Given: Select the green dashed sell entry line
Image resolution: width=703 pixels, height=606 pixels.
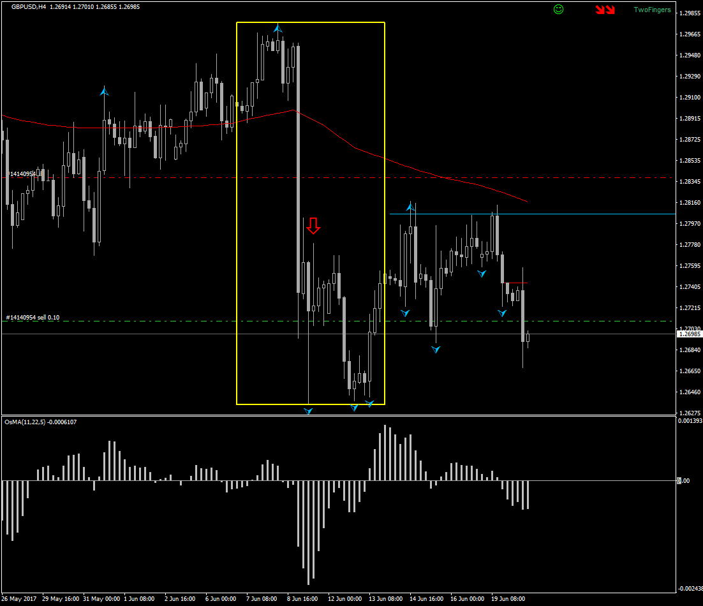Looking at the screenshot, I should click(x=339, y=321).
